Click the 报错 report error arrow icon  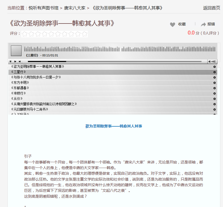(x=203, y=25)
